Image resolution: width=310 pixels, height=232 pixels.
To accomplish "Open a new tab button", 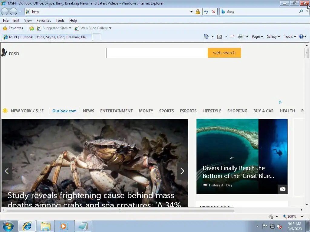I will point(97,37).
